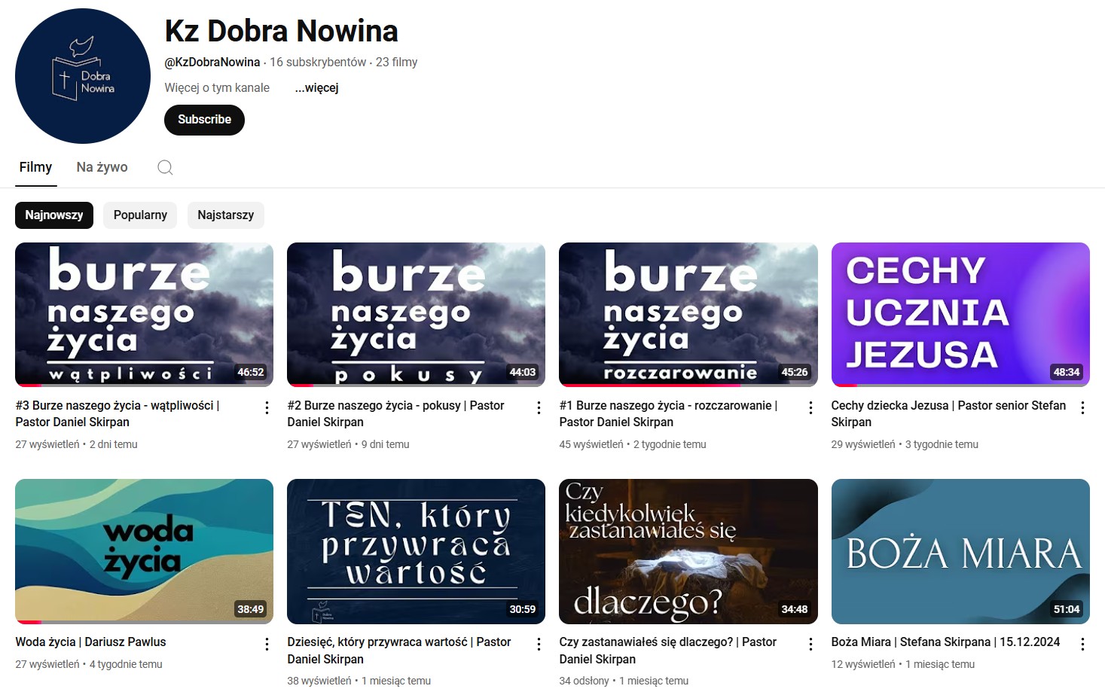
Task: Open options menu for #2 Burze pokusy video
Action: coord(539,407)
